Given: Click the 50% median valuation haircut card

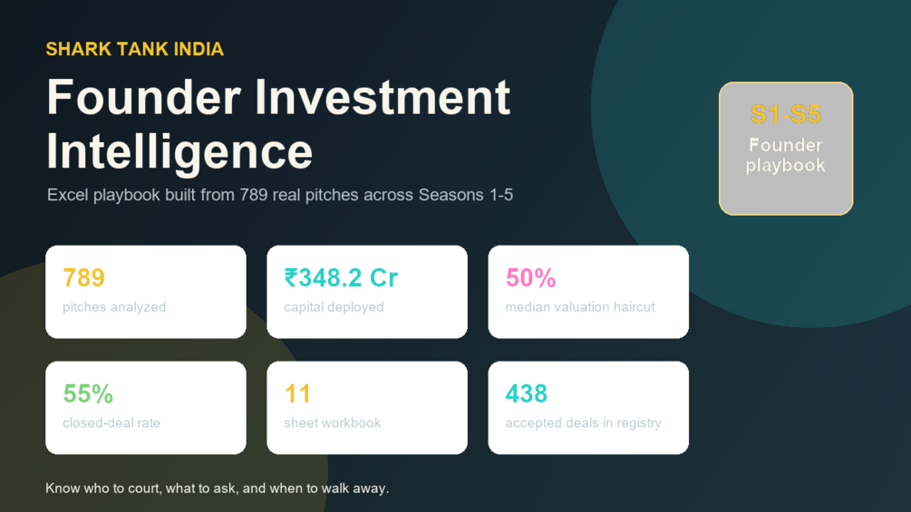Looking at the screenshot, I should (x=588, y=292).
